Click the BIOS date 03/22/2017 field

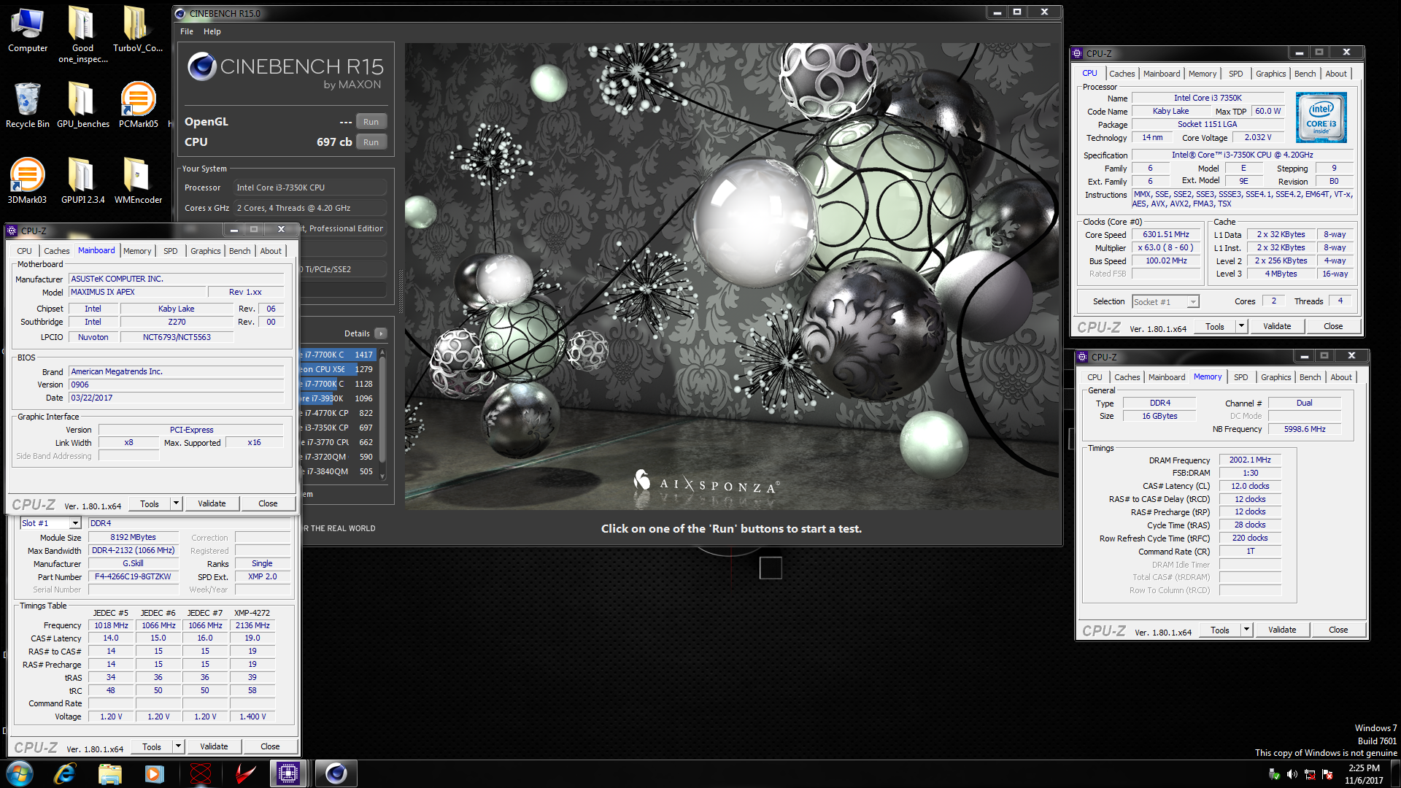176,398
